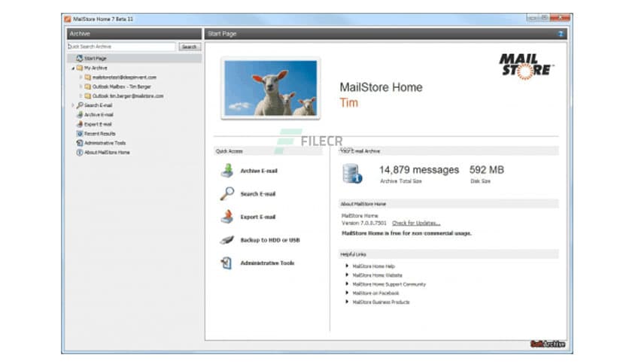Open About MailStore Home in sidebar
The image size is (629, 364).
106,152
